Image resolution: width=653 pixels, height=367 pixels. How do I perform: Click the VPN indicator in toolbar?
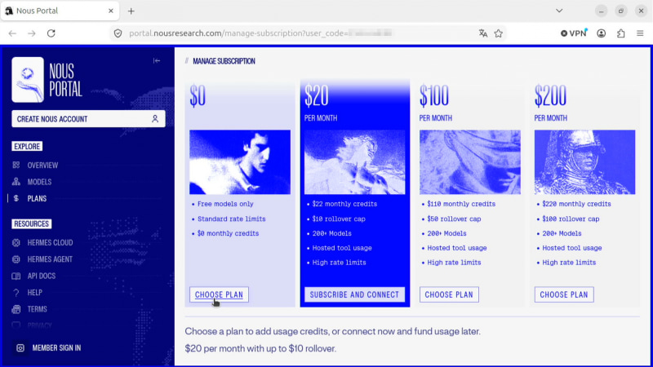[574, 33]
